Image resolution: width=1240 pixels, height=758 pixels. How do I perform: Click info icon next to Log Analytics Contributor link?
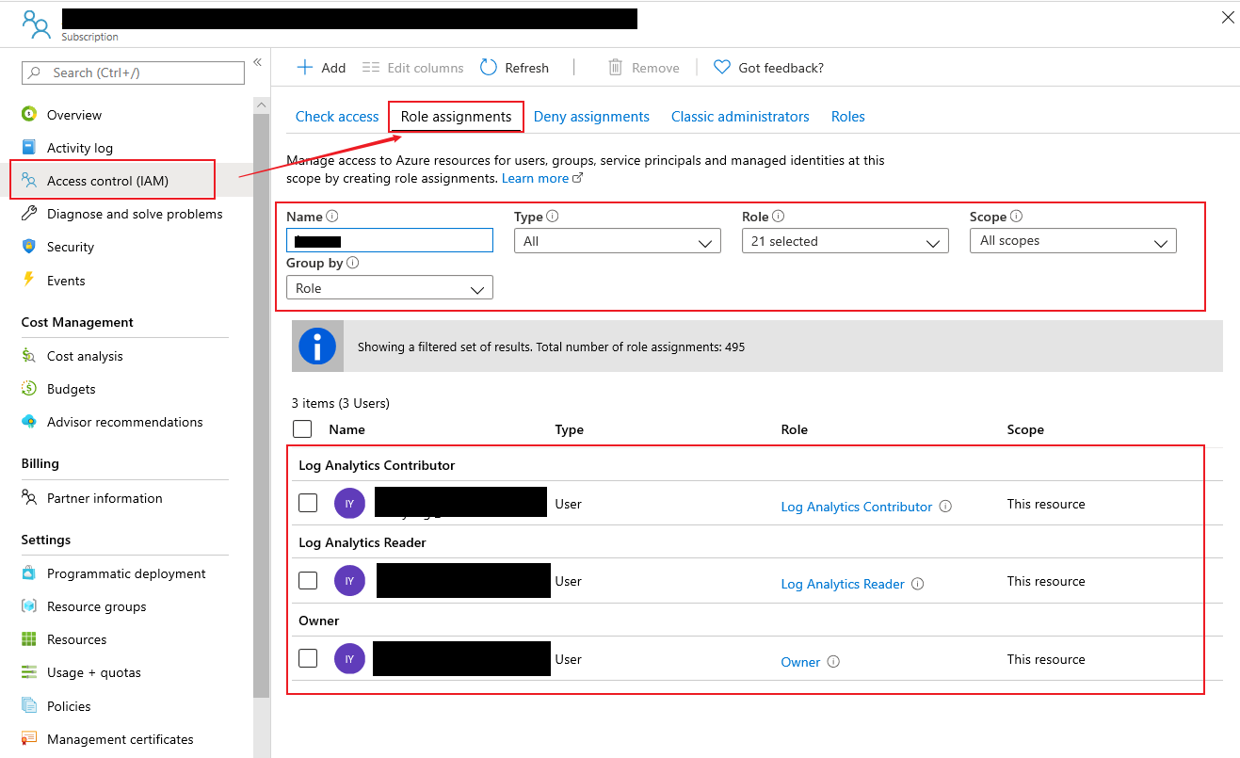[945, 506]
